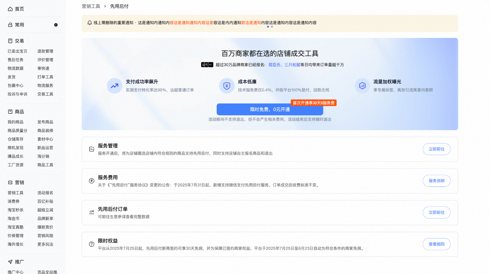
Task: Click the home icon beside 首页
Action: pyautogui.click(x=10, y=9)
